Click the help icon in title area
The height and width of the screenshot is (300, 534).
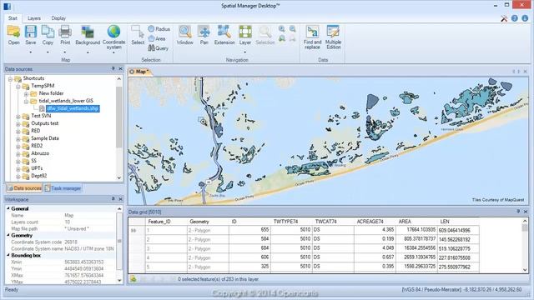click(515, 18)
